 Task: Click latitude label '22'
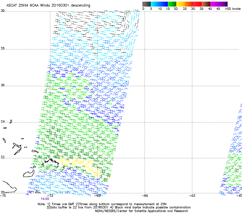[x=3, y=157]
